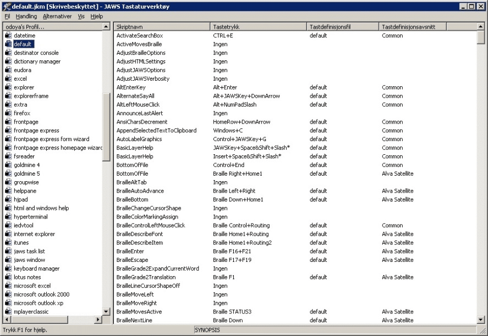Sort by Tastetrykk column header
Screen dimensions: 488x336
point(258,26)
